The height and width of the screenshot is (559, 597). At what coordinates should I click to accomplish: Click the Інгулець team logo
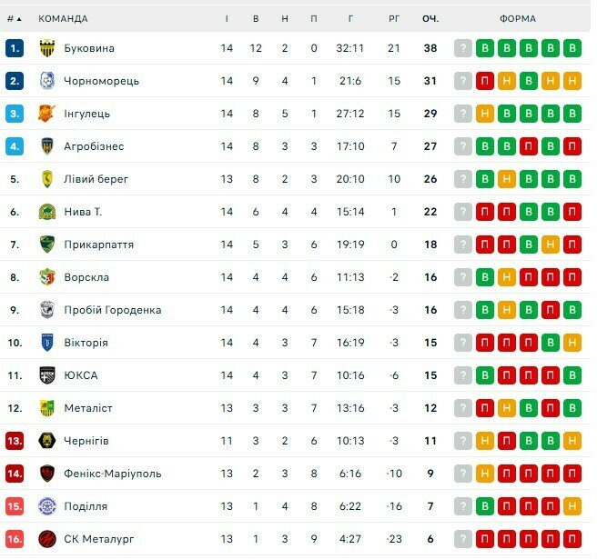point(47,114)
